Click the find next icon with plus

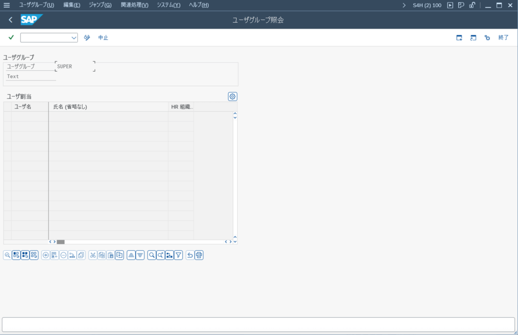tap(160, 255)
